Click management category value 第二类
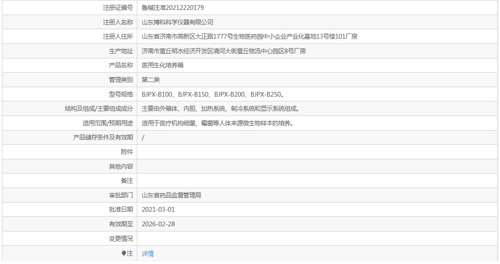Image resolution: width=500 pixels, height=264 pixels. (150, 80)
